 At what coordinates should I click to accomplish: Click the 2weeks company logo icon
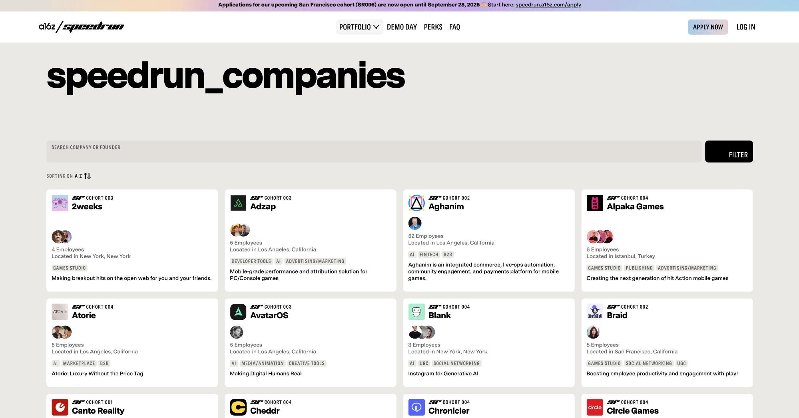click(60, 203)
